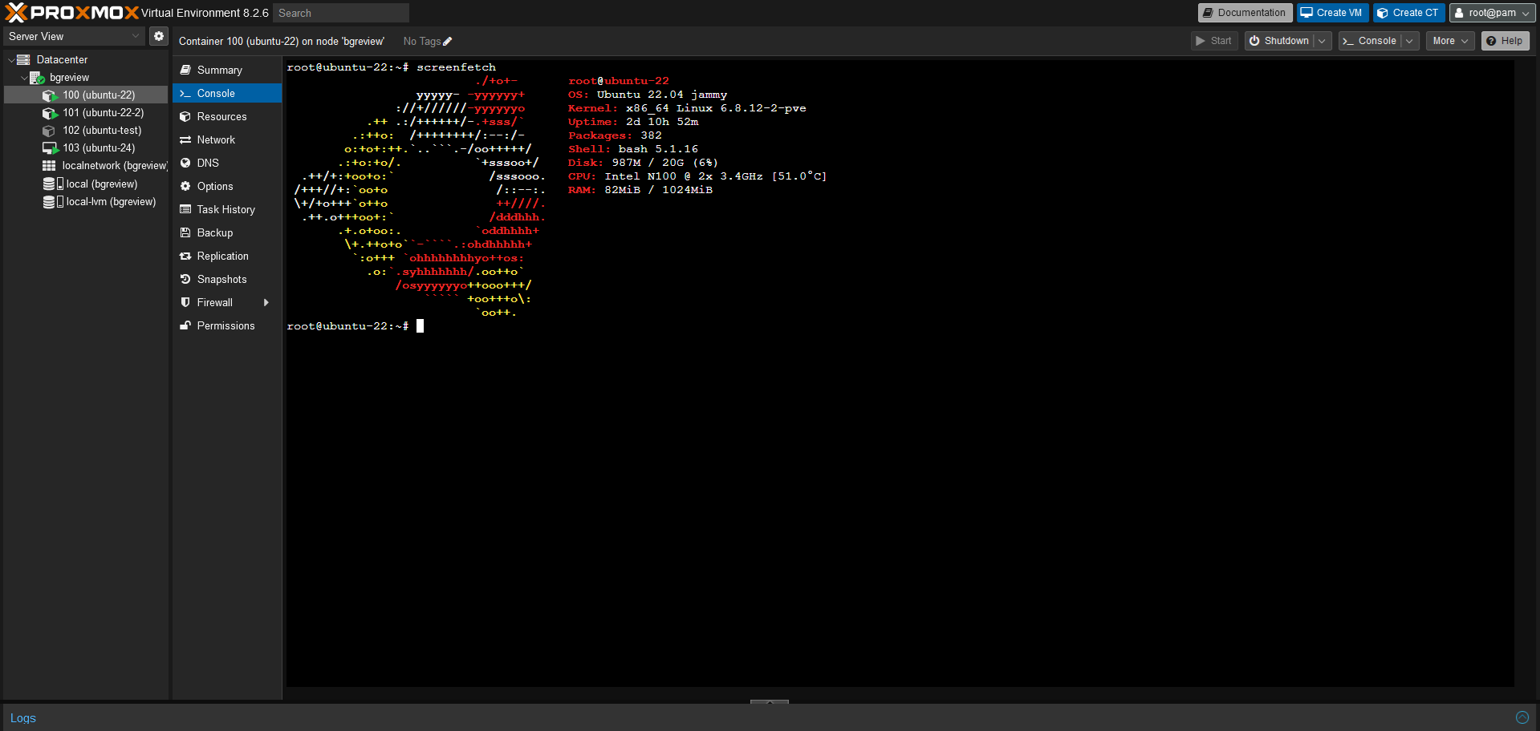Open the Server View gear settings
The width and height of the screenshot is (1540, 731).
click(x=159, y=36)
